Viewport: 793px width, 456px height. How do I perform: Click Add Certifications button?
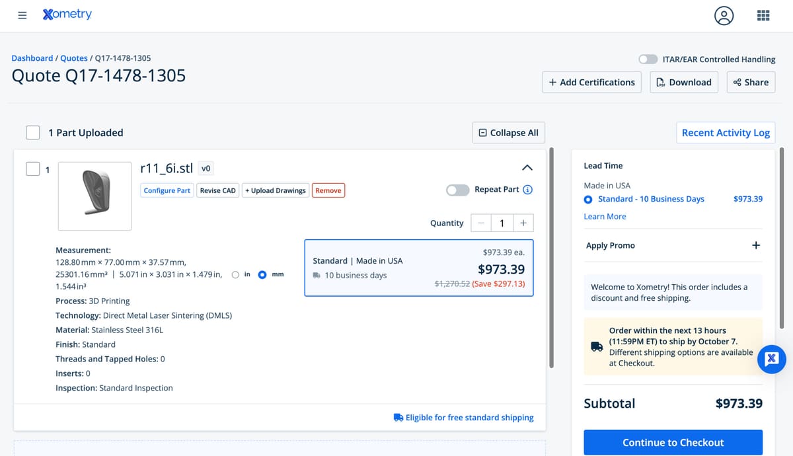(591, 82)
